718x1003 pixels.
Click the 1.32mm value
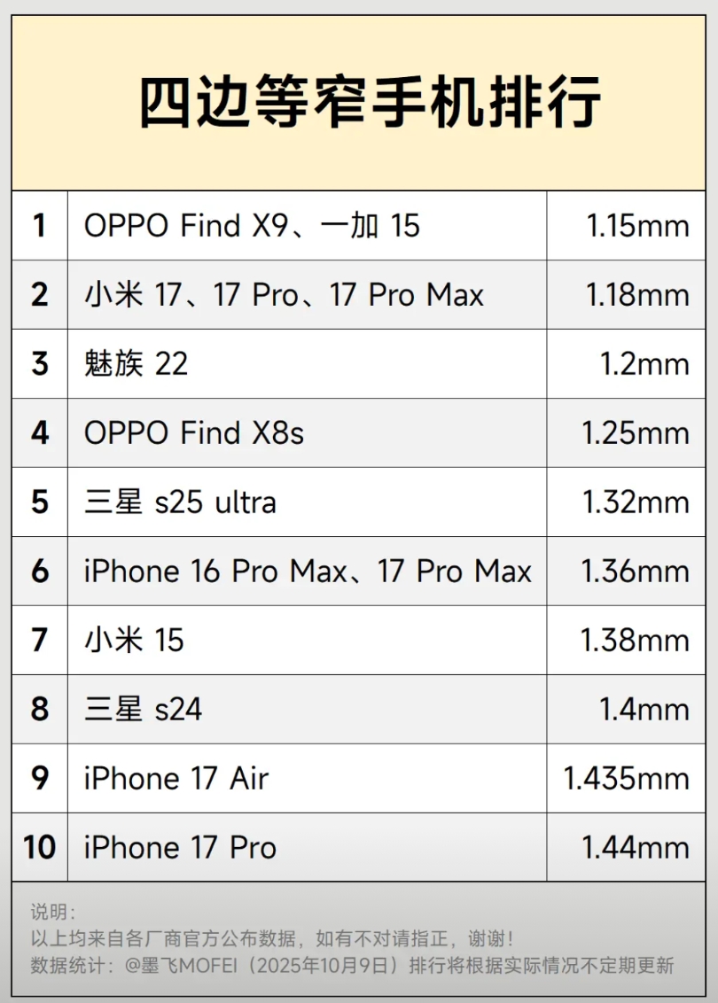pyautogui.click(x=635, y=502)
